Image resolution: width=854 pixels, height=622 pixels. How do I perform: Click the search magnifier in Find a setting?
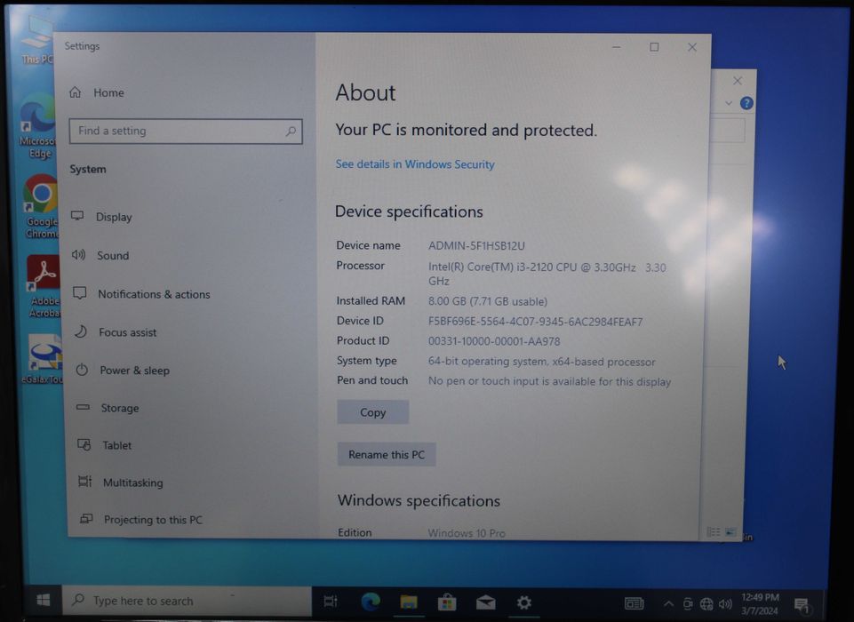click(291, 132)
